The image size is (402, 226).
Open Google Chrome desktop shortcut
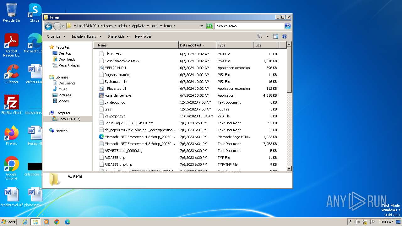click(11, 168)
